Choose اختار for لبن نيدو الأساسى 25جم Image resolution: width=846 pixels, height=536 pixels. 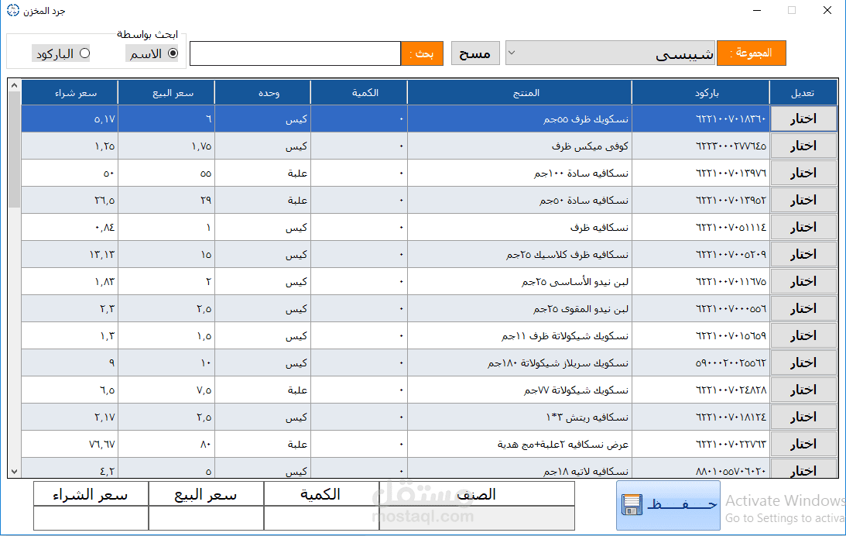click(x=803, y=281)
